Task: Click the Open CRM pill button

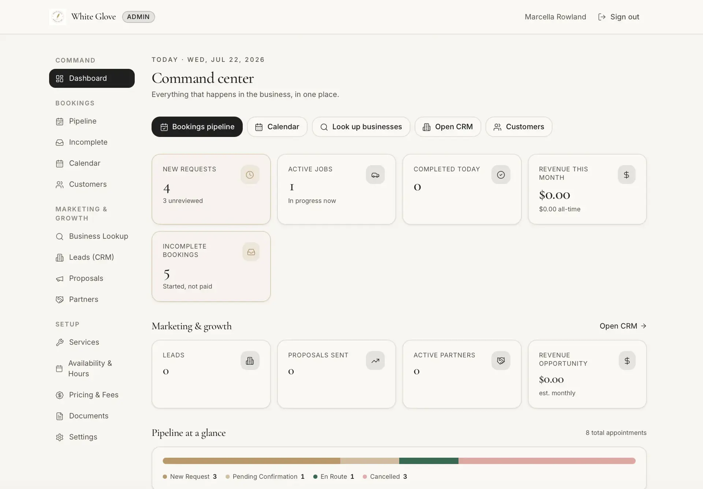Action: pyautogui.click(x=448, y=127)
